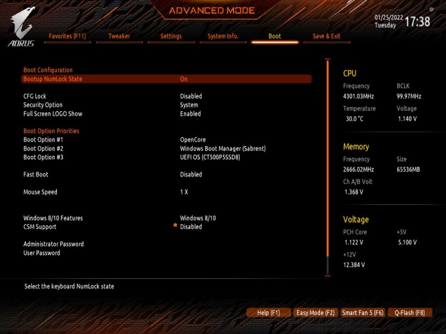This screenshot has height=334, width=446.
Task: Click the Help (F1) button
Action: (269, 313)
